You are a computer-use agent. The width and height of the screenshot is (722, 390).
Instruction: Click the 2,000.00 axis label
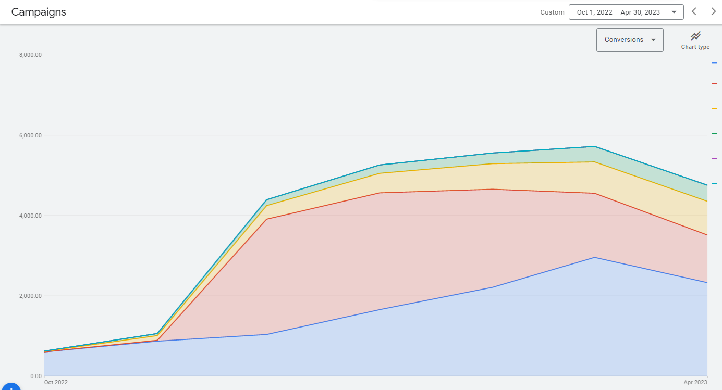(x=31, y=296)
